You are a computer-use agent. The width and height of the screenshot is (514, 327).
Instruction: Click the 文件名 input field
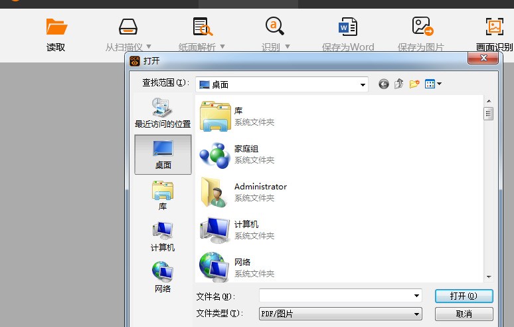340,296
